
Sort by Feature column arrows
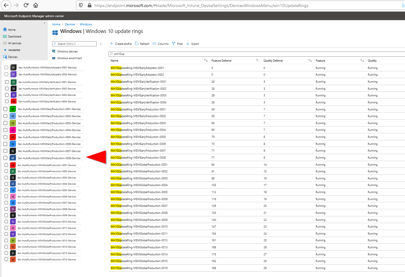pos(362,60)
